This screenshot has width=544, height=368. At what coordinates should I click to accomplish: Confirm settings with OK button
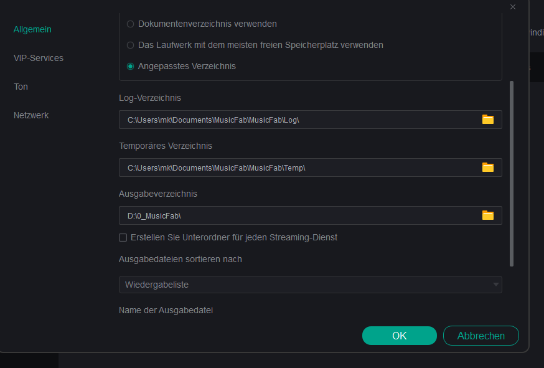[x=399, y=336]
